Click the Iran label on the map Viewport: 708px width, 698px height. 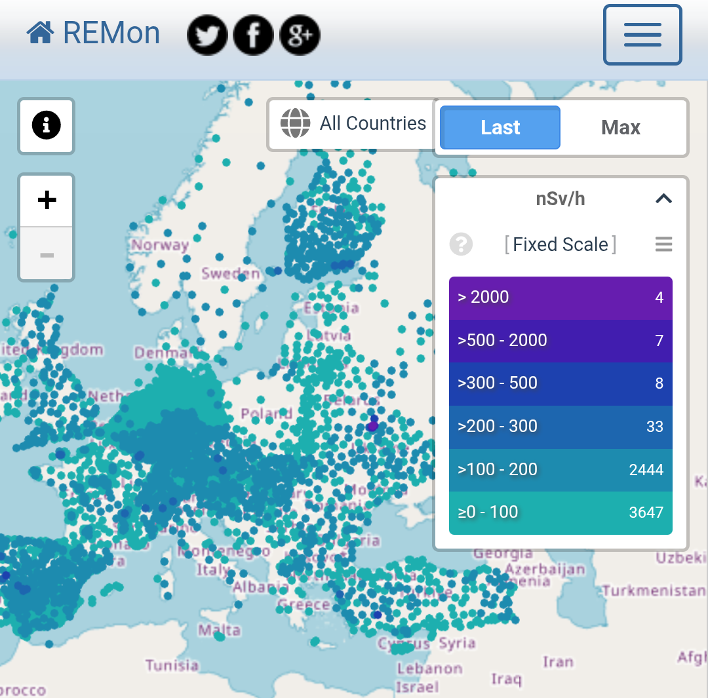click(558, 662)
